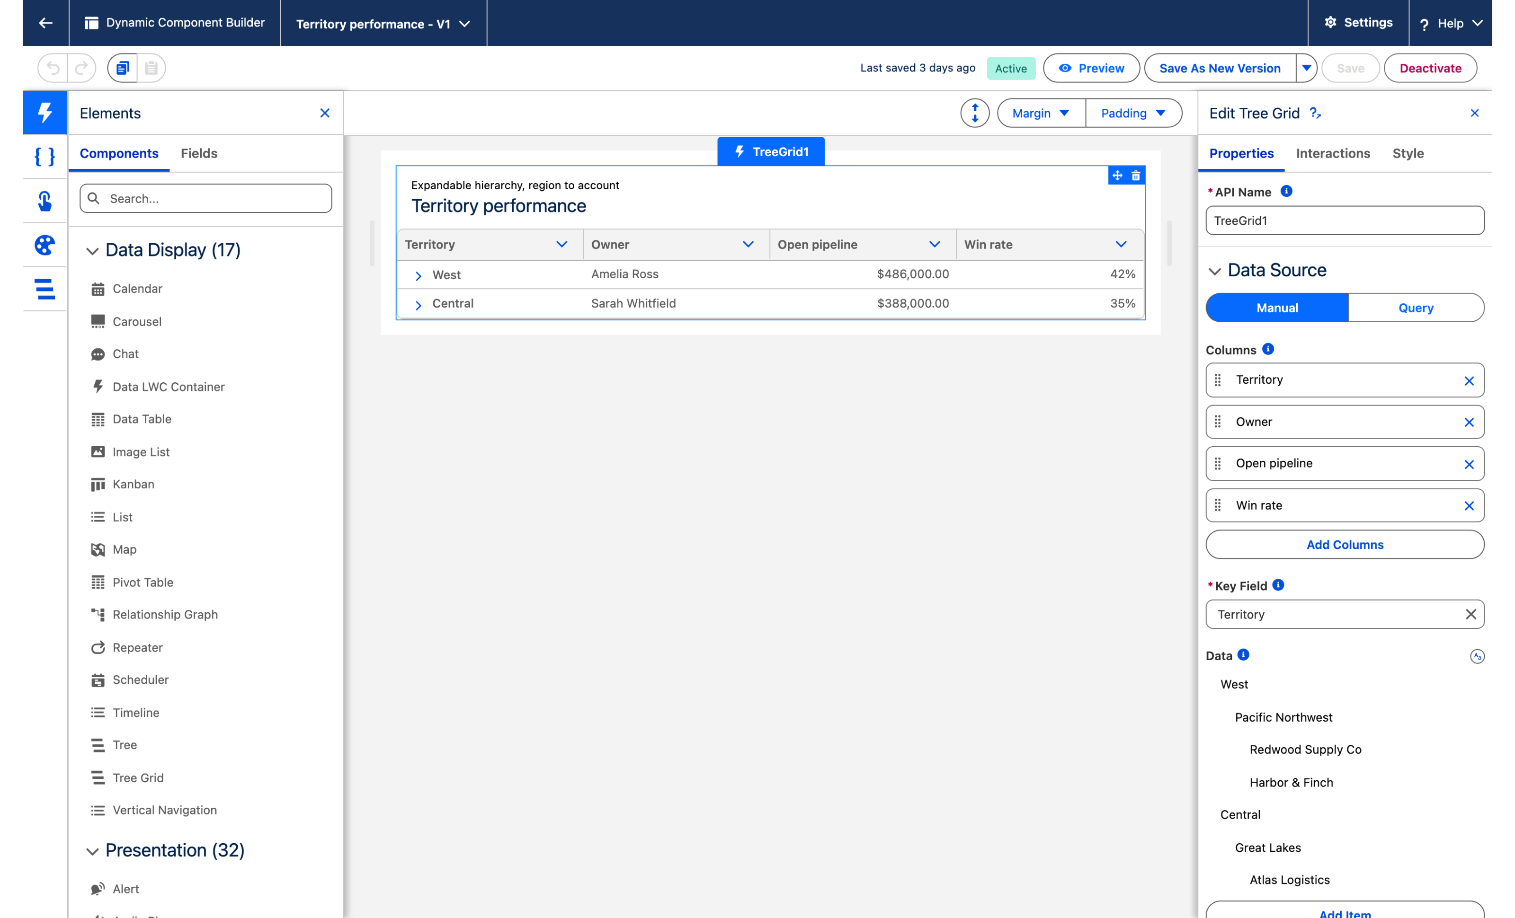Expand the West territory row

(418, 276)
